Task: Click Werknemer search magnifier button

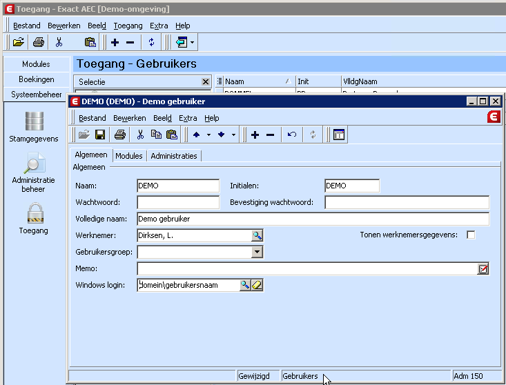Action: pos(257,235)
